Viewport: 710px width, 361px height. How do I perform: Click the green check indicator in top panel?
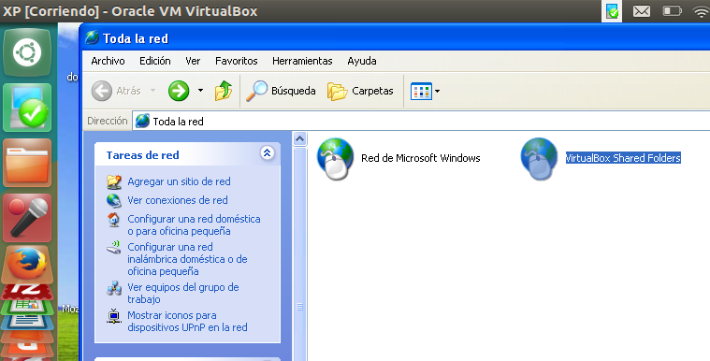[612, 11]
